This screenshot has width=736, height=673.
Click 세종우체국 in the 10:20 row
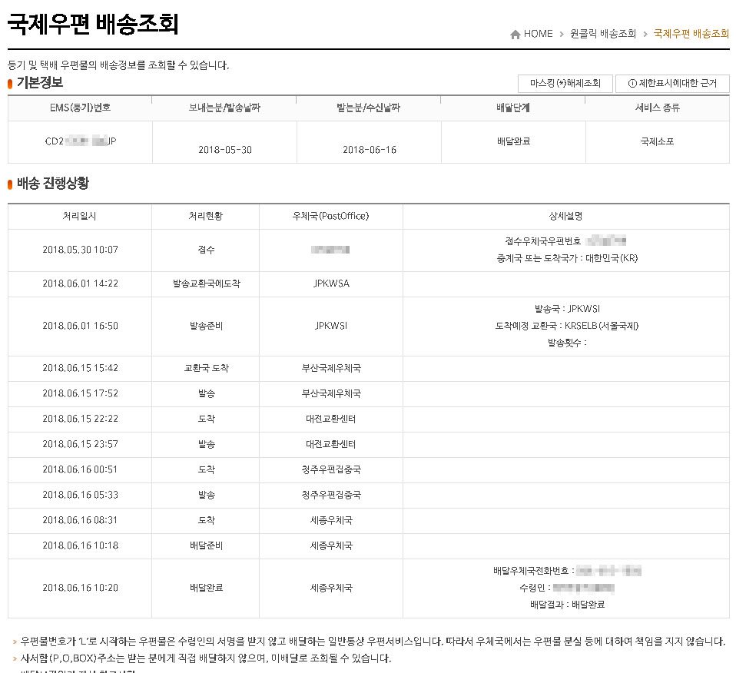(331, 588)
